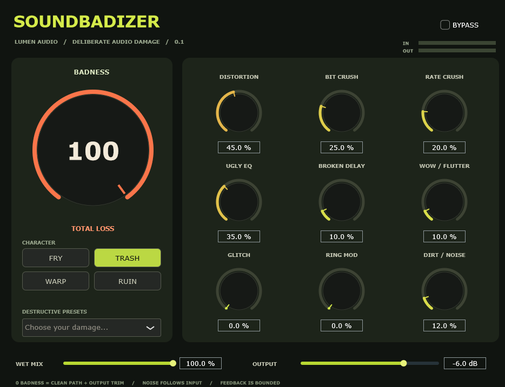Viewport: 505px width, 387px height.
Task: Click the Broken Delay 10.0 % value field
Action: [341, 236]
